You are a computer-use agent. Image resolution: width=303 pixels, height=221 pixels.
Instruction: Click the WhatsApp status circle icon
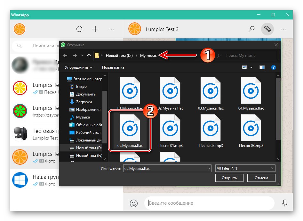click(79, 29)
